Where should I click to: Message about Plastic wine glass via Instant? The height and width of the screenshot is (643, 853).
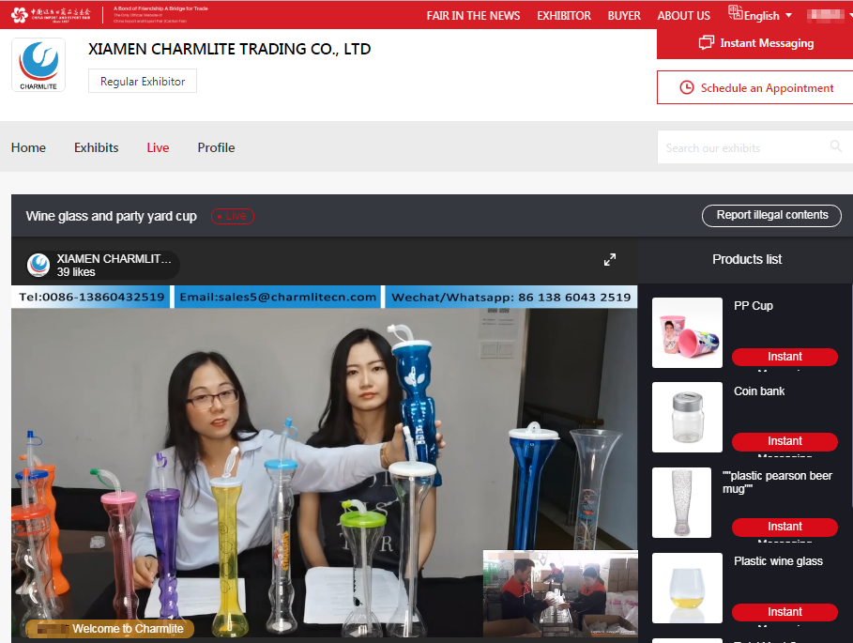(784, 612)
